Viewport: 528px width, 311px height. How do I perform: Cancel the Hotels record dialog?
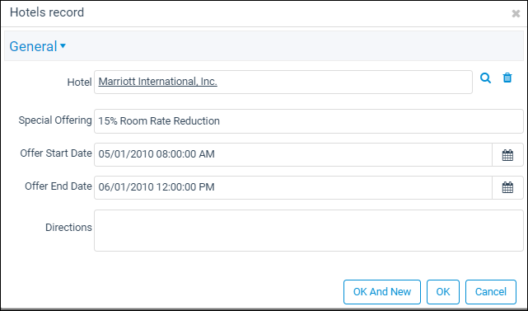coord(491,292)
